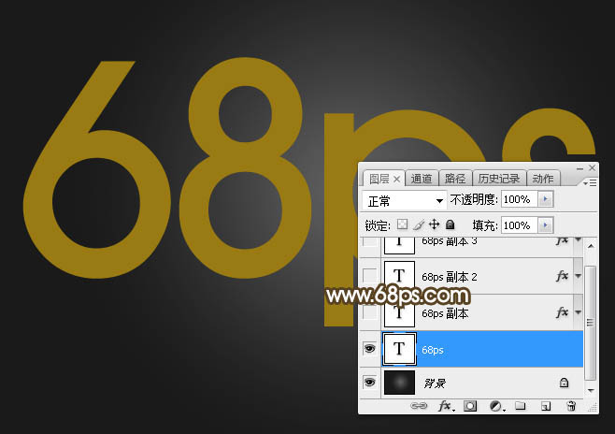Open the 填充 fill slider arrow

pyautogui.click(x=546, y=225)
